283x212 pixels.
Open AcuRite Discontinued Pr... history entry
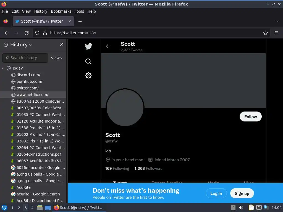(x=33, y=201)
